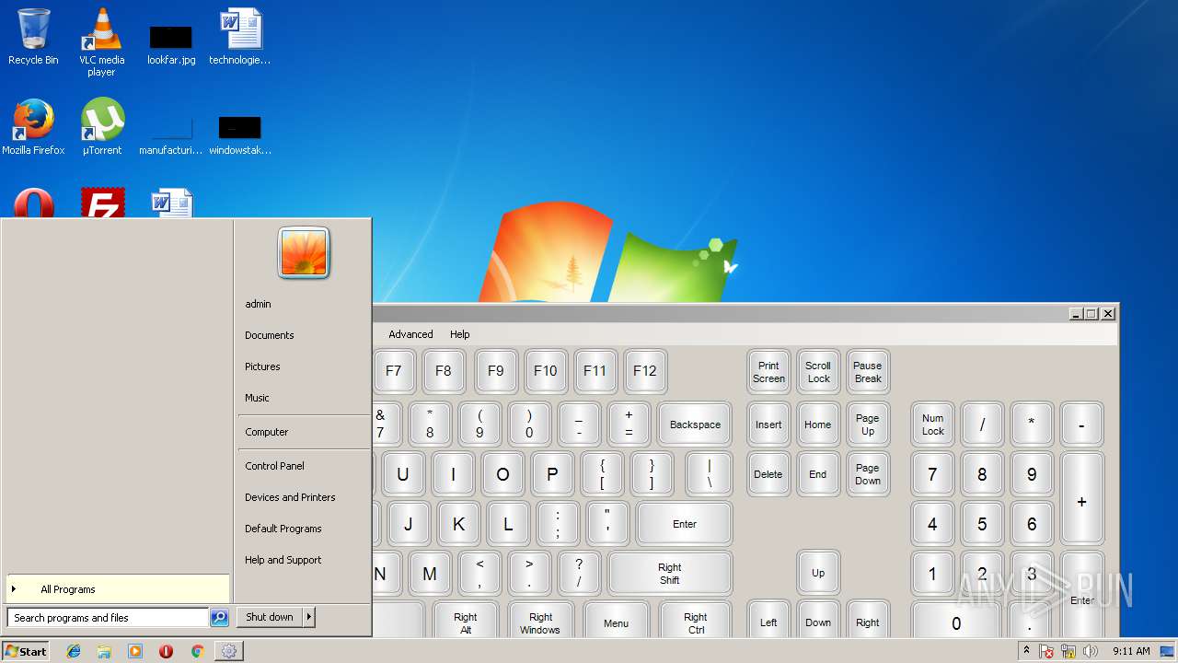Launch Mozilla Firefox from desktop
1178x663 pixels.
(33, 127)
